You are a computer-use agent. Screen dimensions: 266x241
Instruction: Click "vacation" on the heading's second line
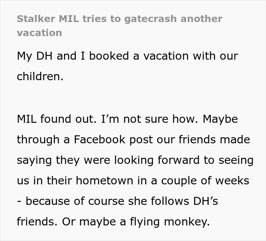click(x=39, y=33)
